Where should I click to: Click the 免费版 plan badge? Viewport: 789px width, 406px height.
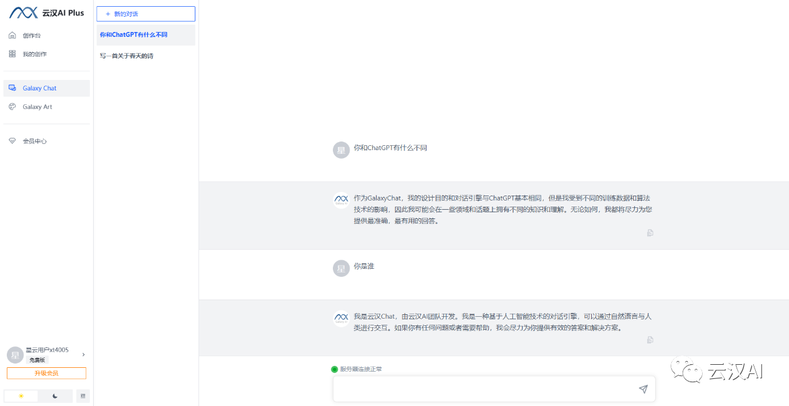[38, 360]
